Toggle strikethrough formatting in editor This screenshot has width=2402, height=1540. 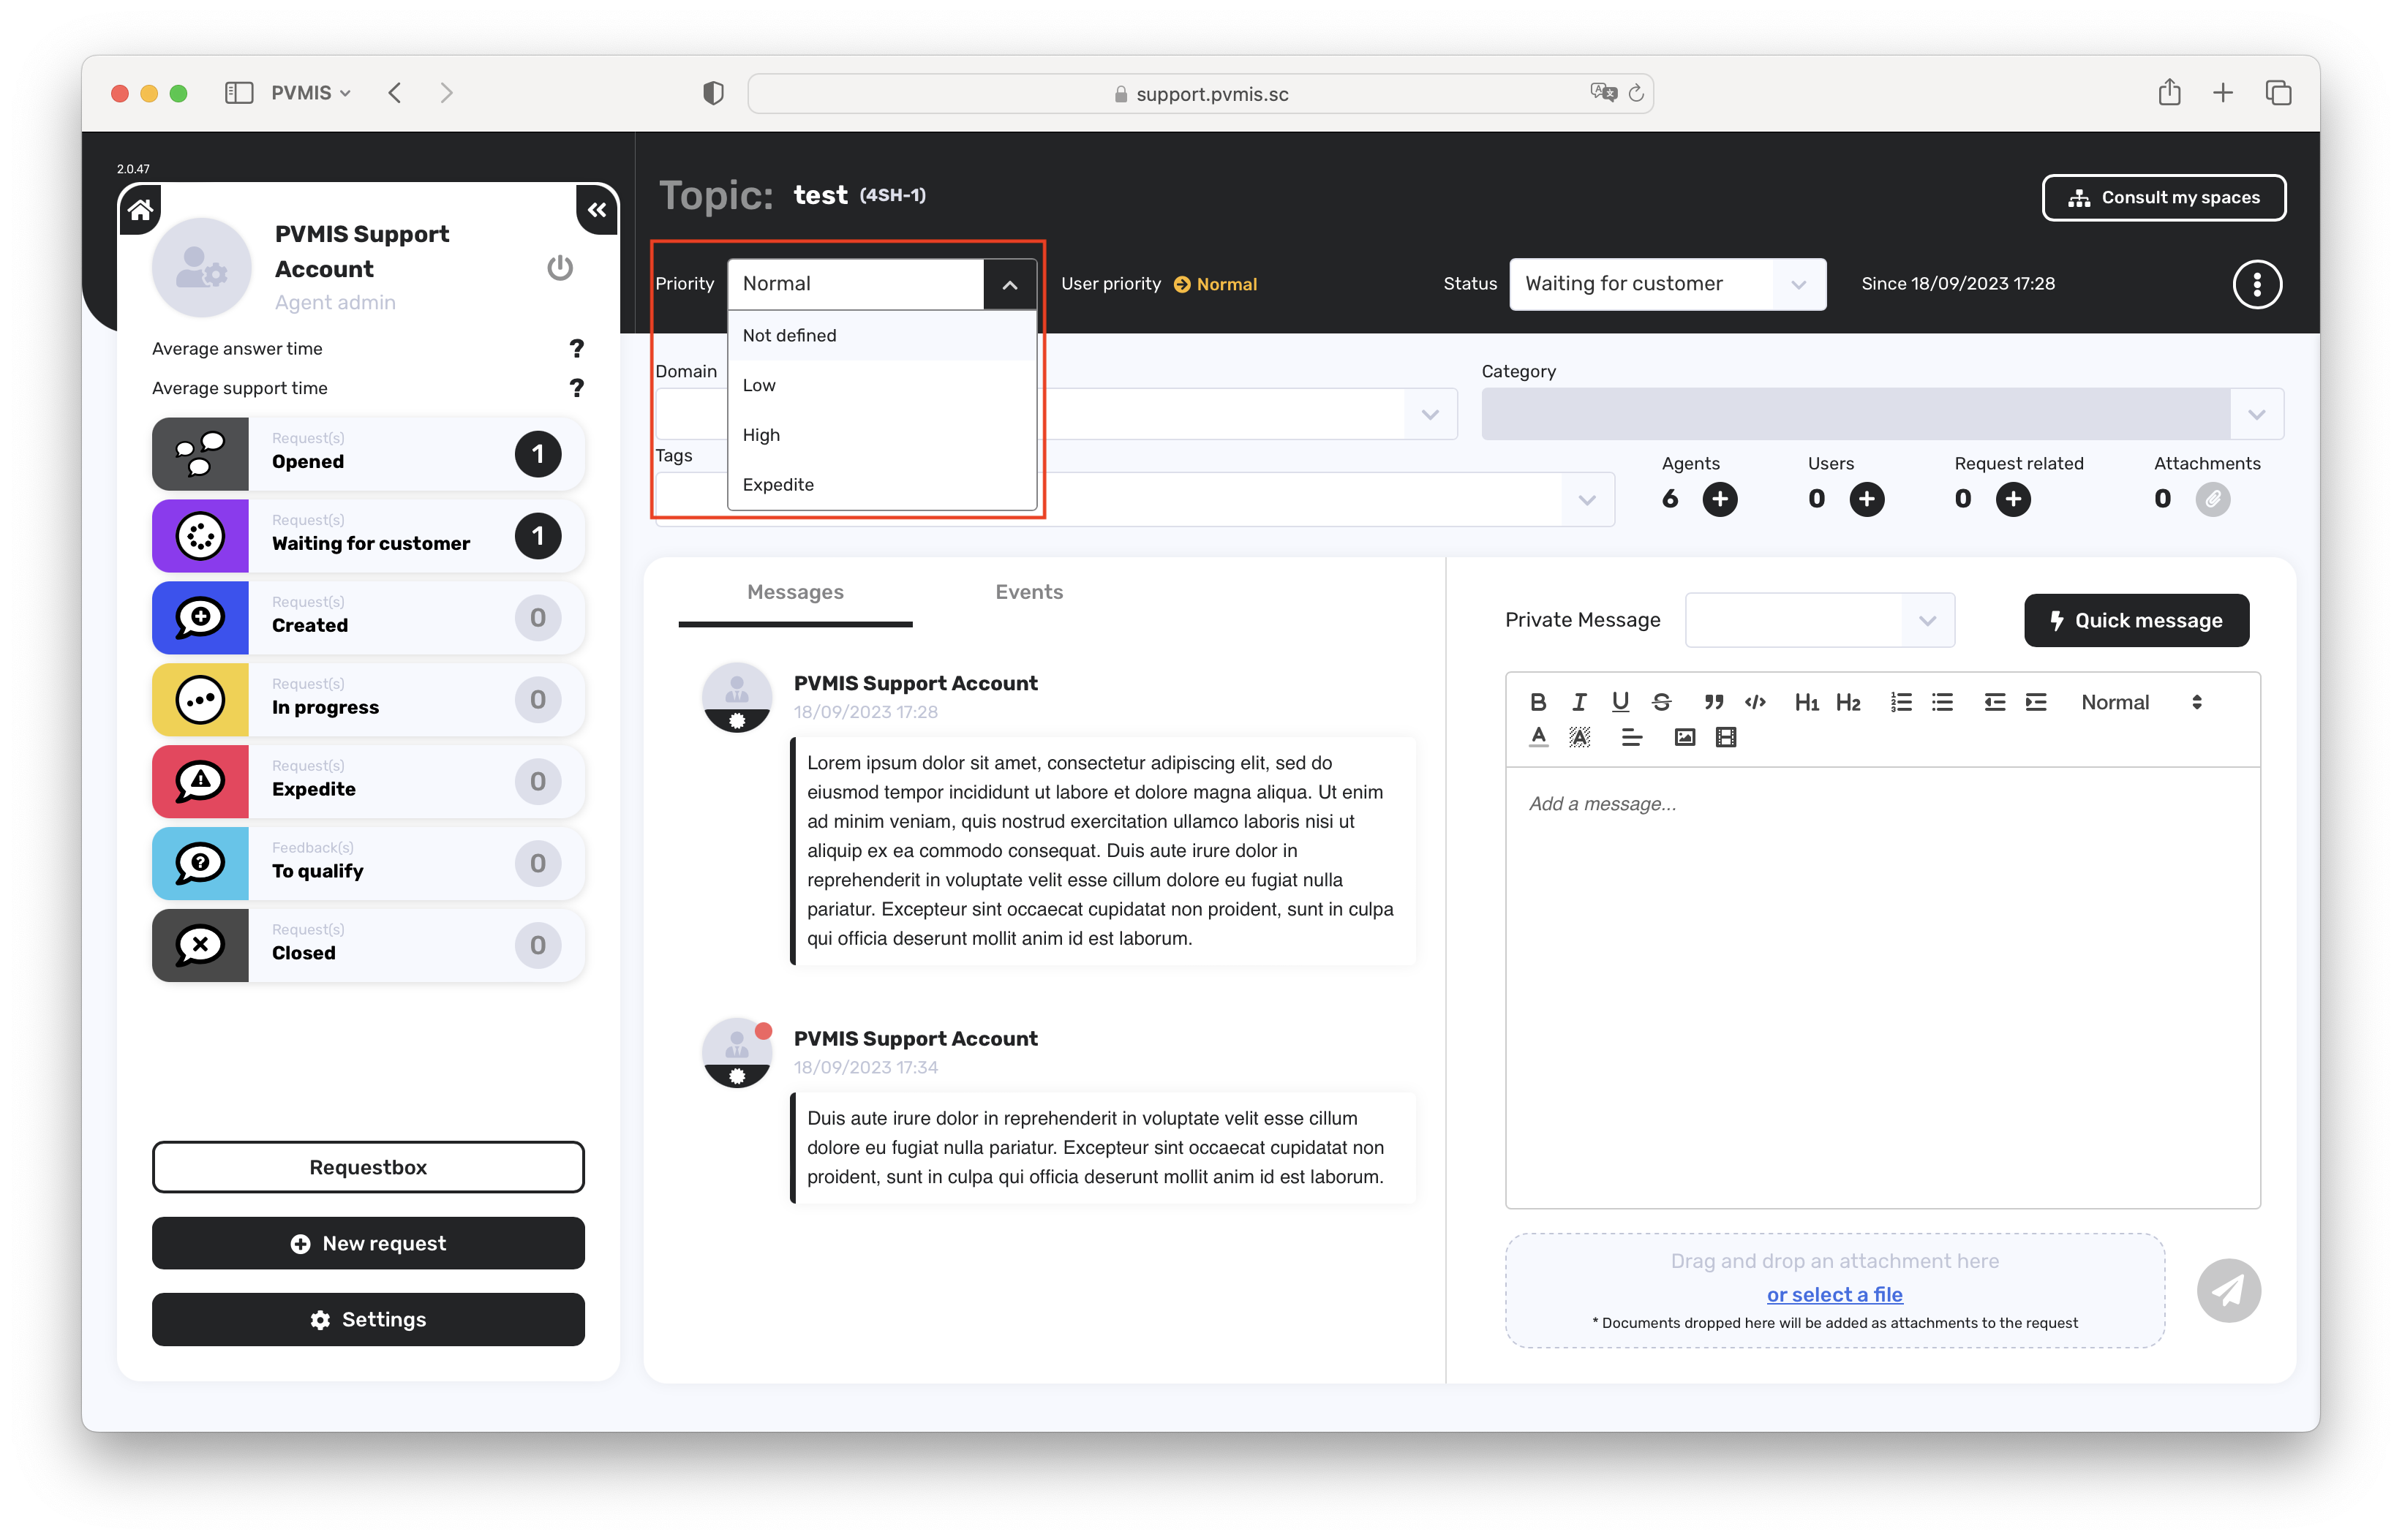pyautogui.click(x=1661, y=702)
